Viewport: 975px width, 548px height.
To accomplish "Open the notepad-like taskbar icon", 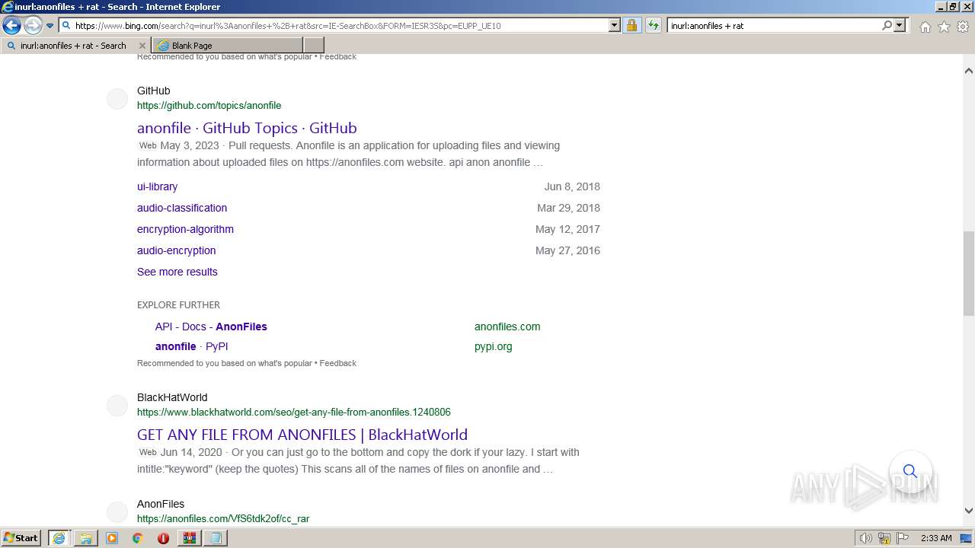I will coord(216,538).
